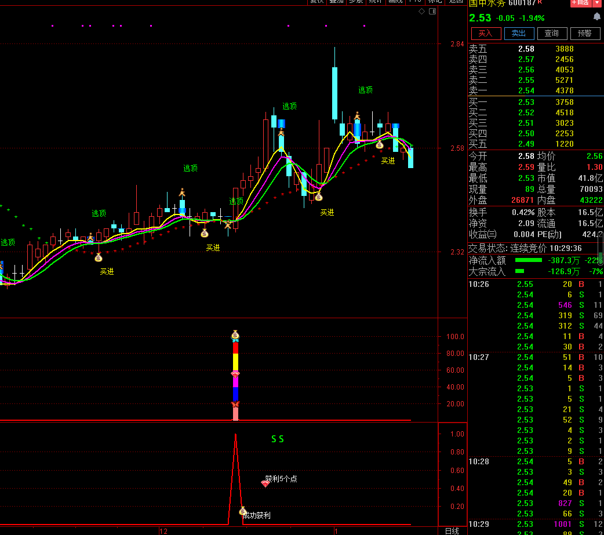Click the butterfly marker on the indicator bar
The height and width of the screenshot is (535, 604).
click(x=235, y=404)
